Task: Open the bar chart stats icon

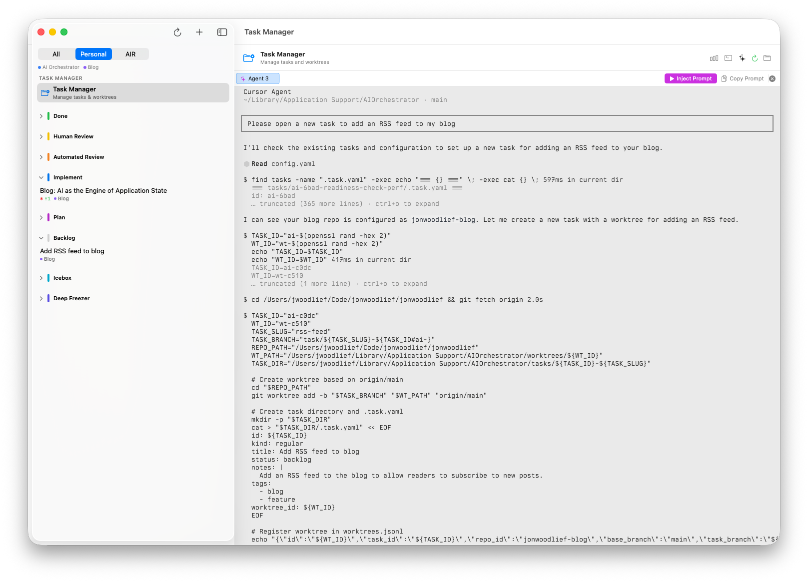Action: pos(714,58)
